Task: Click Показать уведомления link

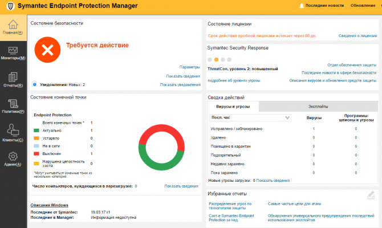Action: [x=180, y=84]
